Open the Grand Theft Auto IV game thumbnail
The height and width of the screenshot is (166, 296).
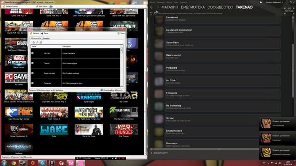point(54,12)
